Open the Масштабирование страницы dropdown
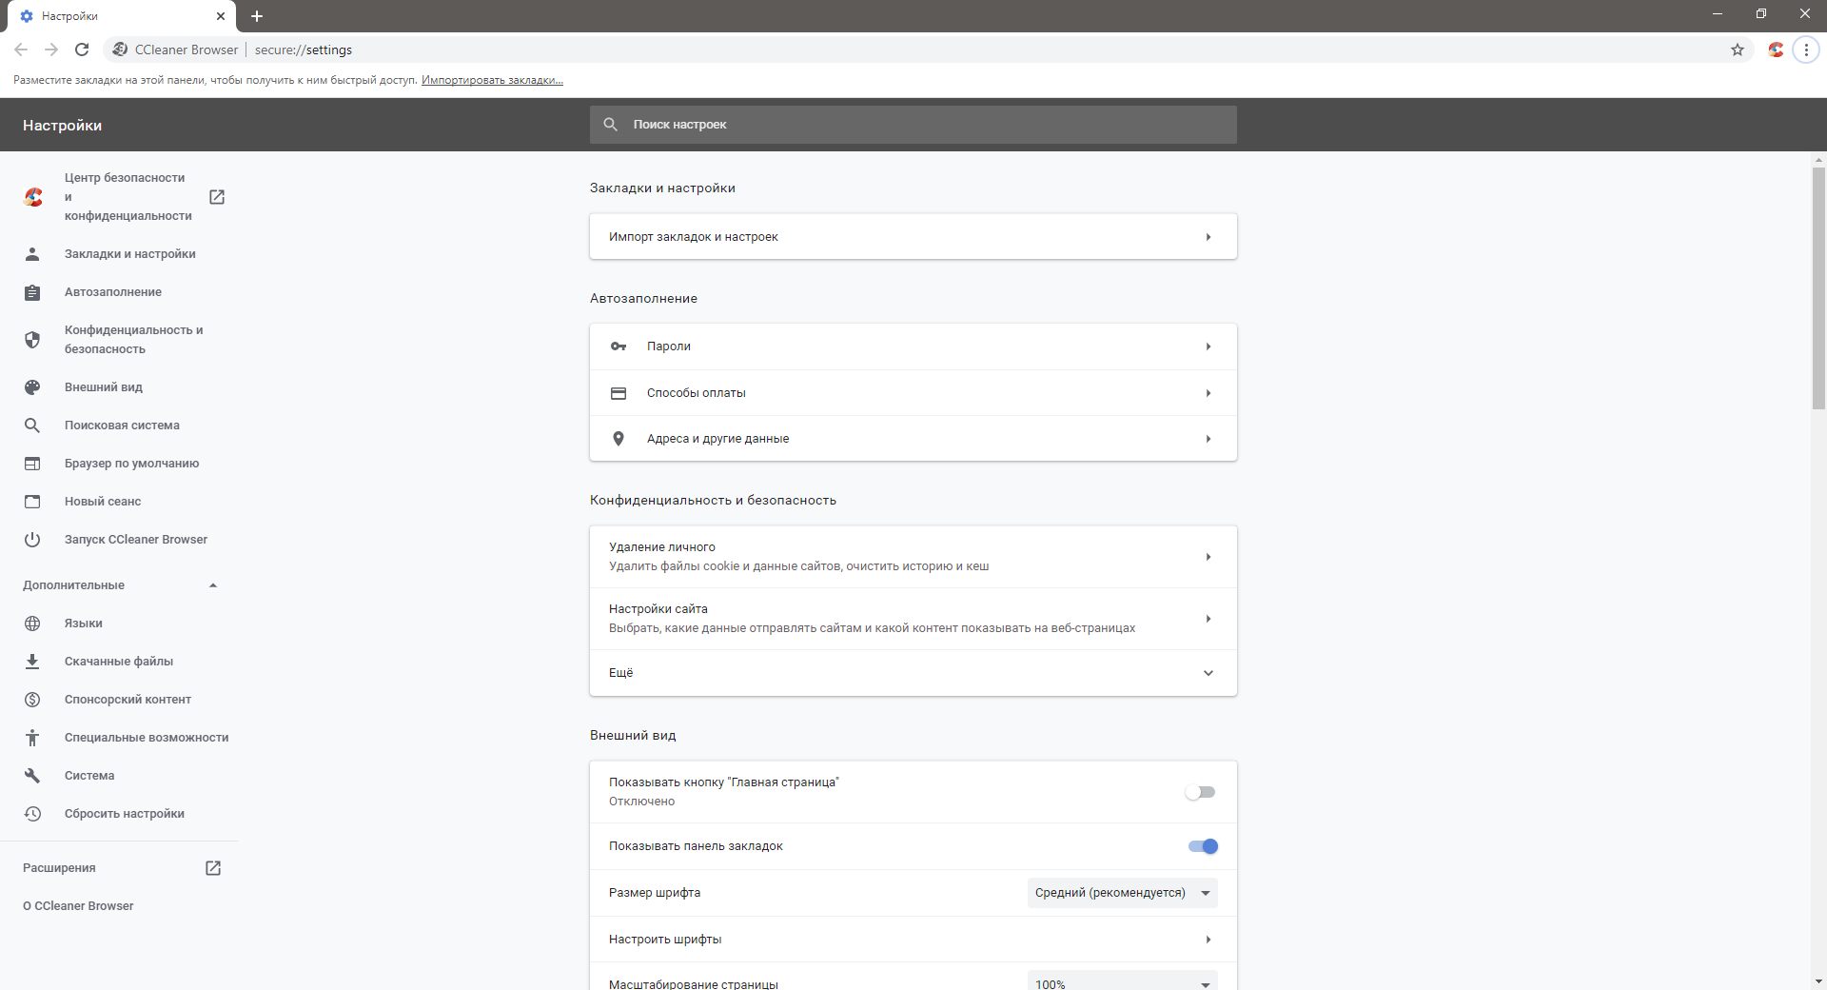The image size is (1827, 990). (1122, 983)
